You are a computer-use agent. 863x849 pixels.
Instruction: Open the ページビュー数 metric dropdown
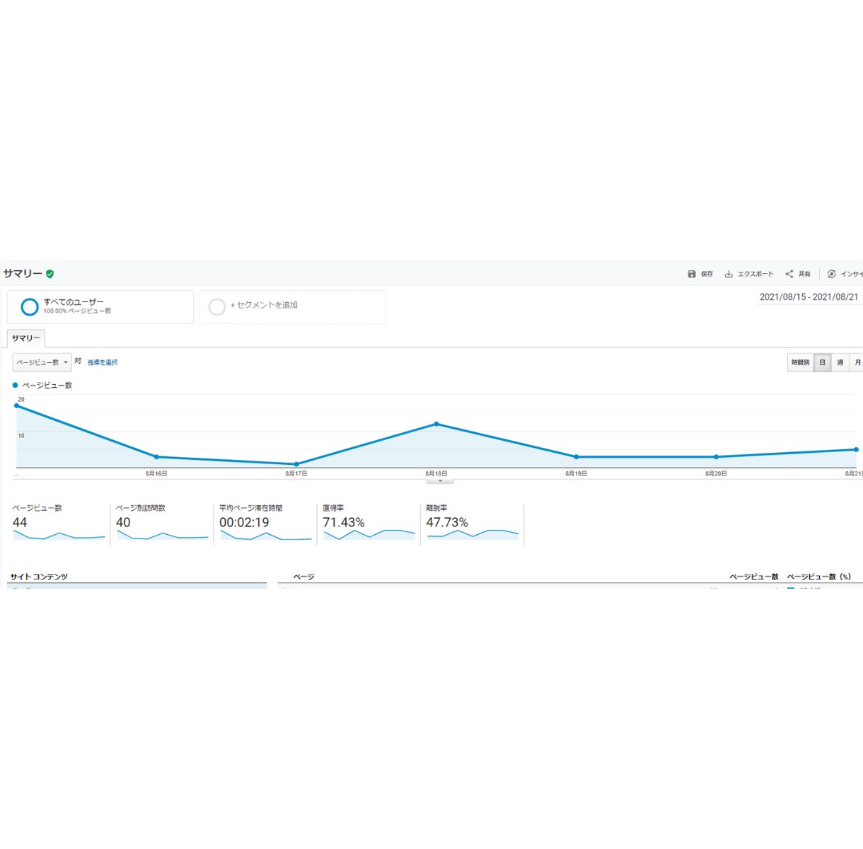tap(42, 362)
